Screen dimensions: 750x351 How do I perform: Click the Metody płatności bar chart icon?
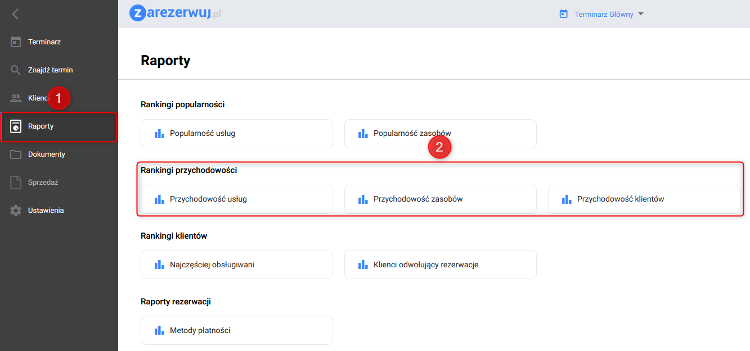tap(159, 330)
